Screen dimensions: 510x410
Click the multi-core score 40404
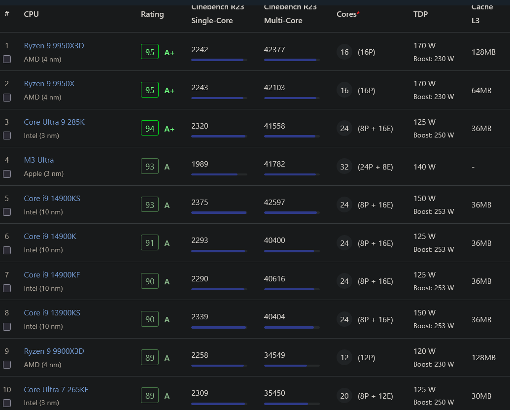[x=274, y=316]
